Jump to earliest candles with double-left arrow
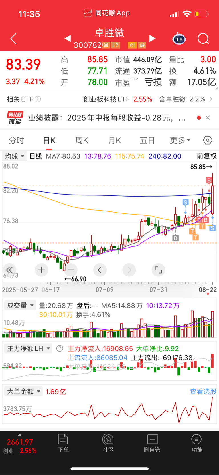This screenshot has height=475, width=219. point(9,270)
